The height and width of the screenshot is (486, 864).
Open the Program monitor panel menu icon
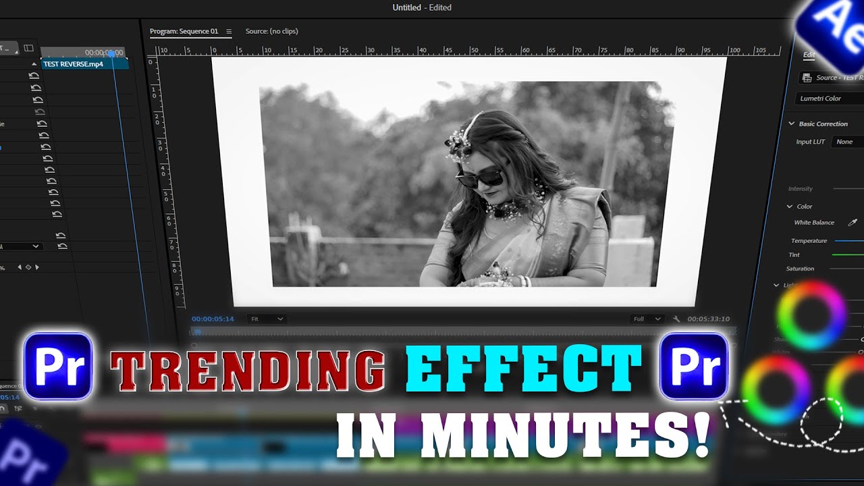pyautogui.click(x=229, y=31)
